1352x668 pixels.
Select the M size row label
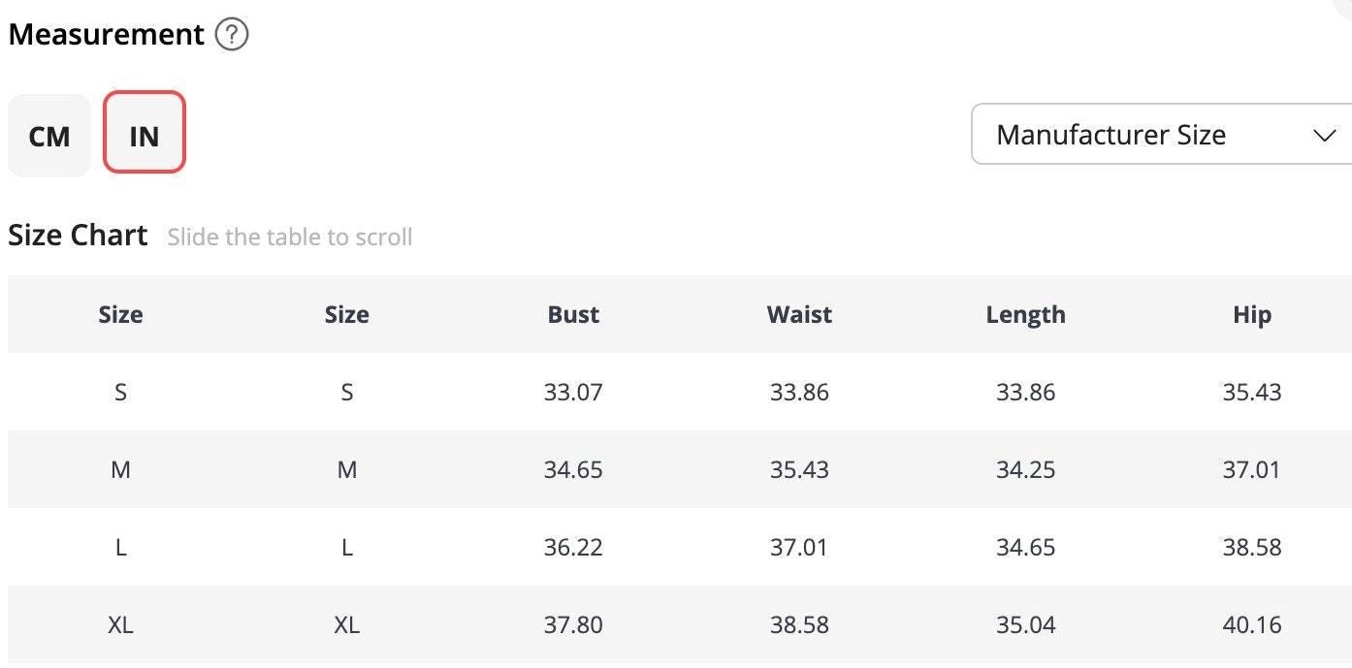click(120, 469)
